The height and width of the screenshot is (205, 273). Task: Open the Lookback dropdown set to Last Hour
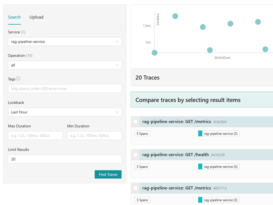65,112
